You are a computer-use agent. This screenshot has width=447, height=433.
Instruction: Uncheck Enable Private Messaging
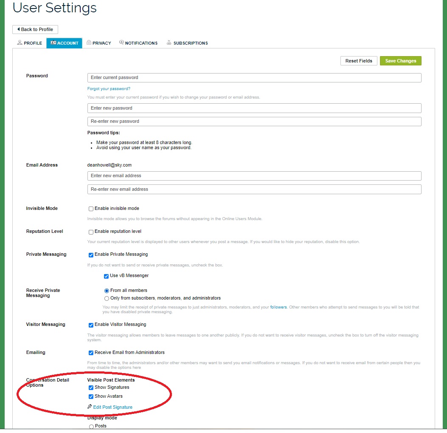pos(91,255)
